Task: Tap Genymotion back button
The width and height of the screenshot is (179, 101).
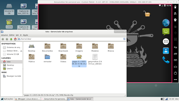Action: [175, 47]
